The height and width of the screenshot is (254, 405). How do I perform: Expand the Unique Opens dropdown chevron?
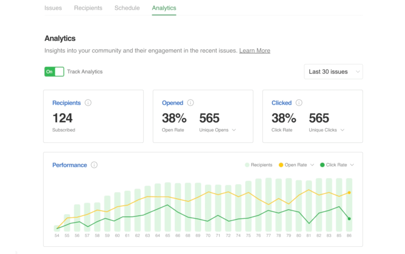[x=234, y=130]
